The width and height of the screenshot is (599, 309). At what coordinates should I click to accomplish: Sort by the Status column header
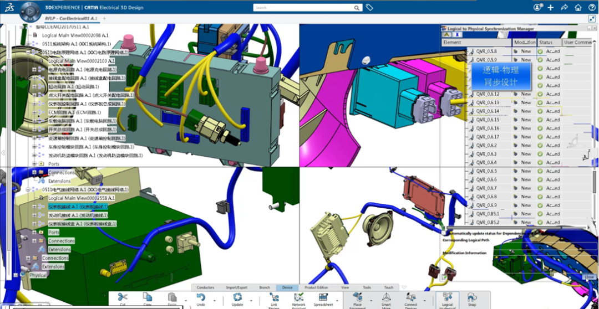point(549,43)
